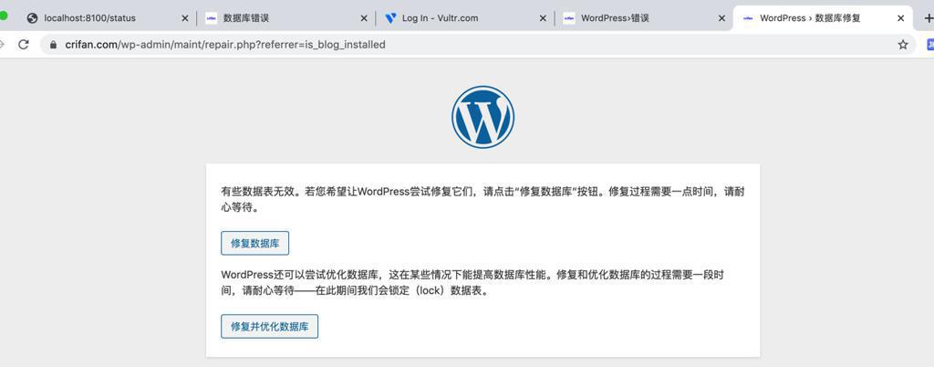Click the green window maximize button
Image resolution: width=934 pixels, height=367 pixels.
tap(3, 16)
